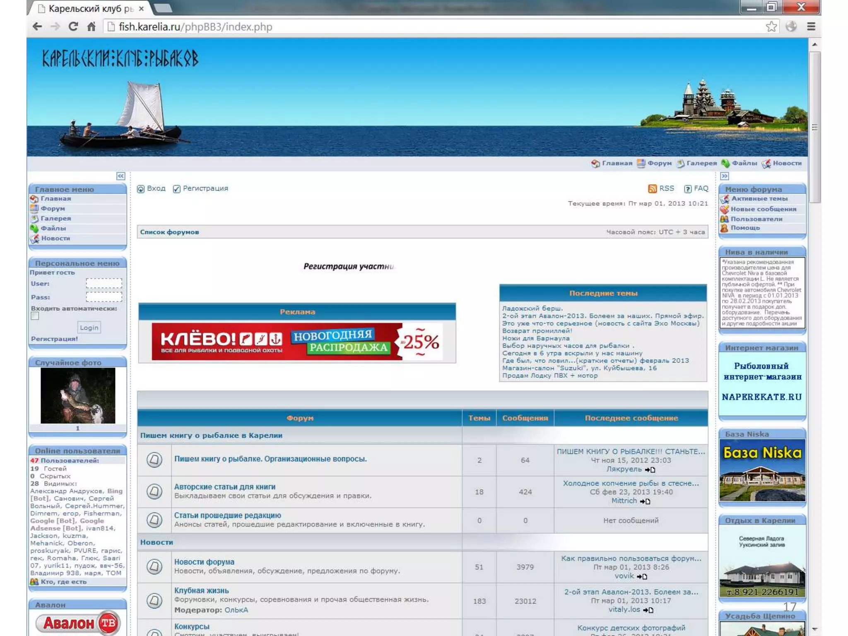Open Галерея in the top navigation bar
The height and width of the screenshot is (636, 848).
pos(701,163)
